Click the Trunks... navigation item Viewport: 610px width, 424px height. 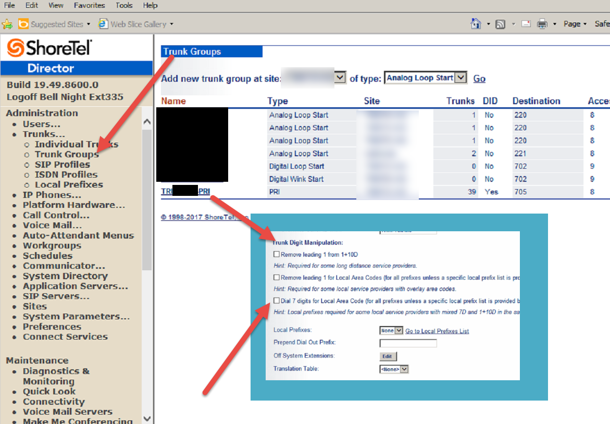44,134
